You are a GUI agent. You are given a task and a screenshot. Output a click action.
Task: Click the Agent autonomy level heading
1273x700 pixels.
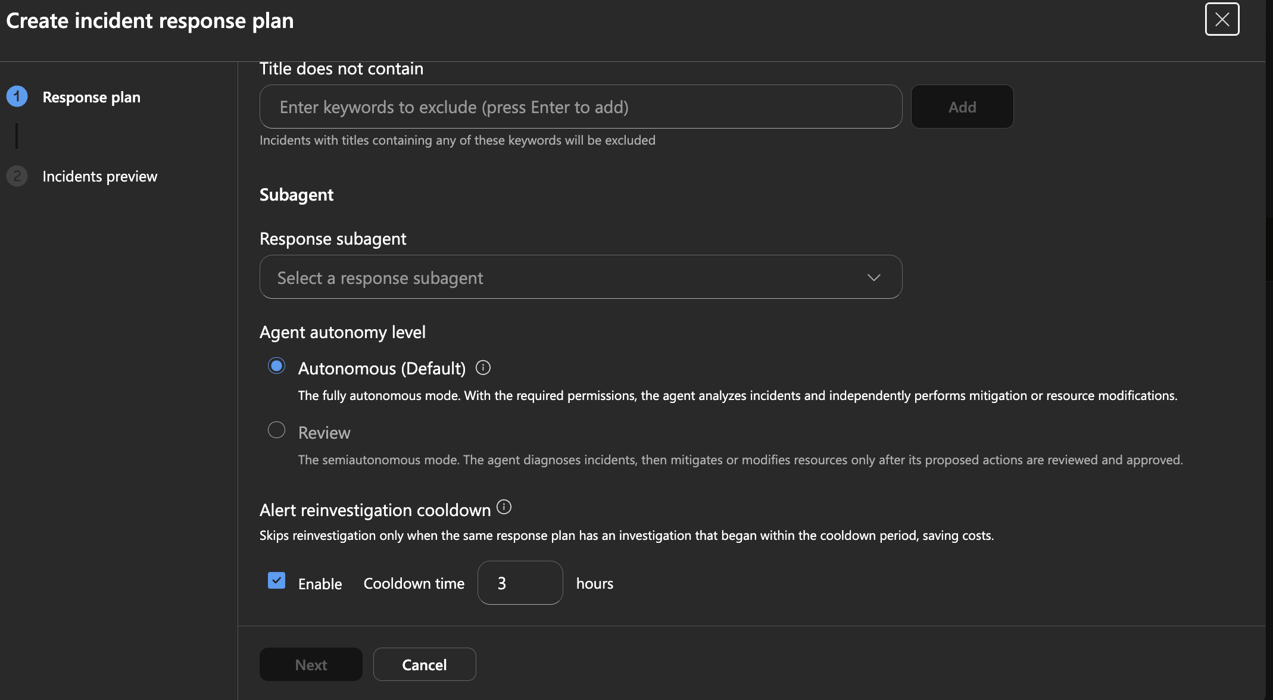click(342, 332)
